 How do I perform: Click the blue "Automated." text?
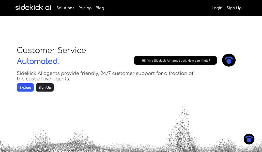(x=38, y=61)
